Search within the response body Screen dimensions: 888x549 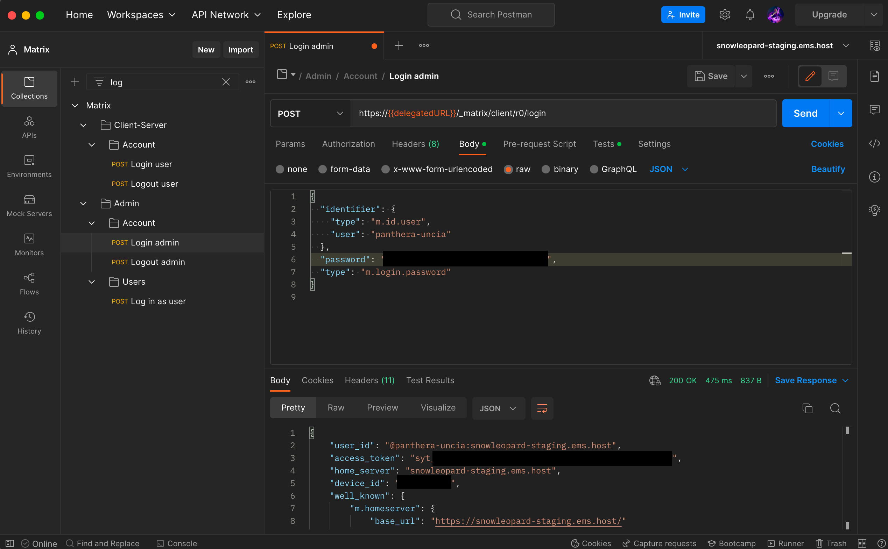coord(835,408)
